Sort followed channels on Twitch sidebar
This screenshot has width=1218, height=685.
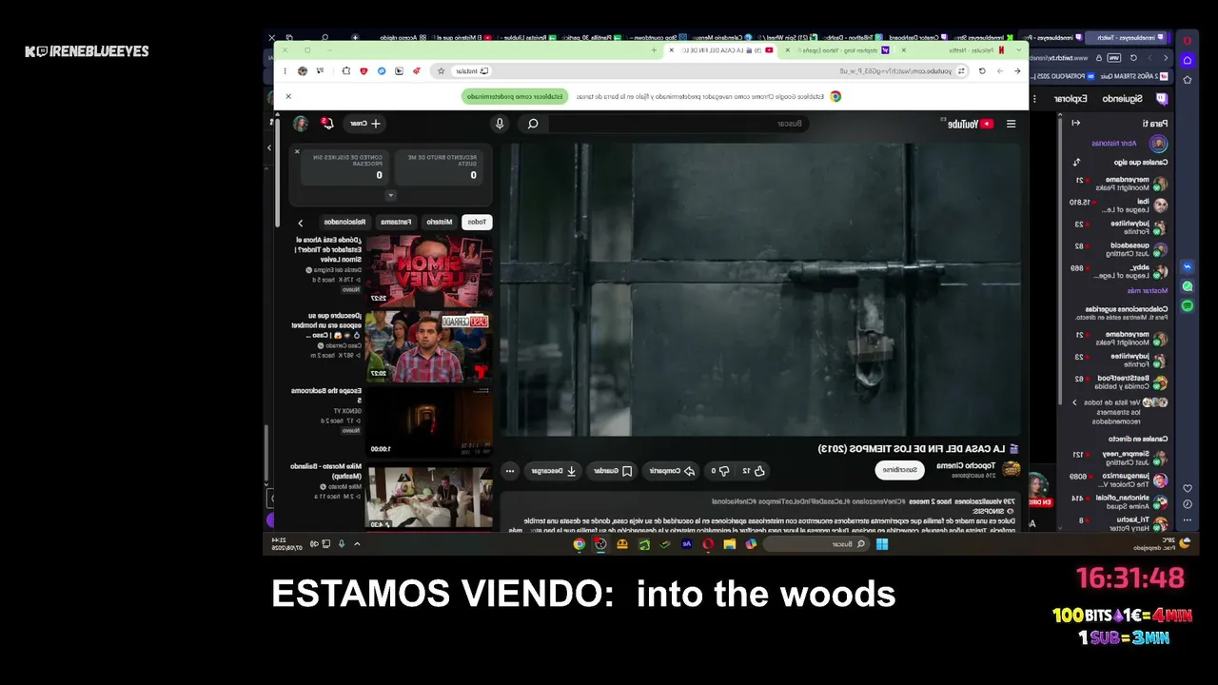click(x=1076, y=163)
